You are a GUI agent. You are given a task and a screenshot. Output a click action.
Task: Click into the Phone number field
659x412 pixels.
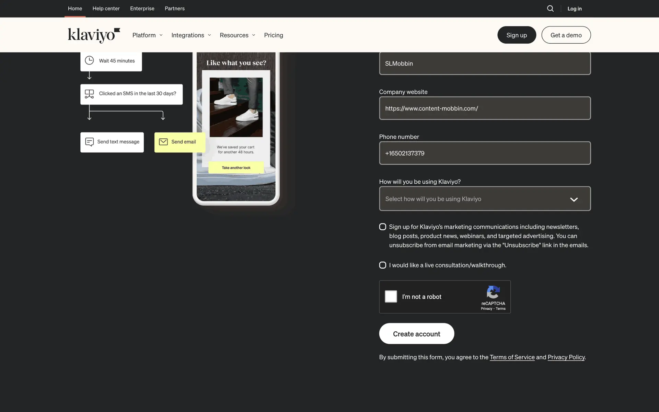(x=485, y=153)
